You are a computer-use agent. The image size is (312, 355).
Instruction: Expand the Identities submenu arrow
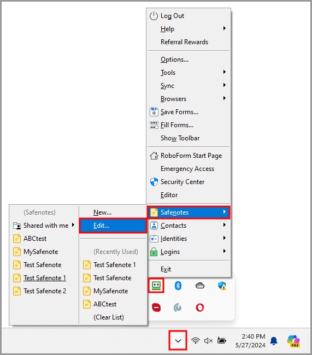225,238
